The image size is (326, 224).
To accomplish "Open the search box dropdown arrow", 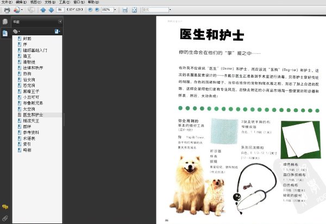I will pos(170,10).
